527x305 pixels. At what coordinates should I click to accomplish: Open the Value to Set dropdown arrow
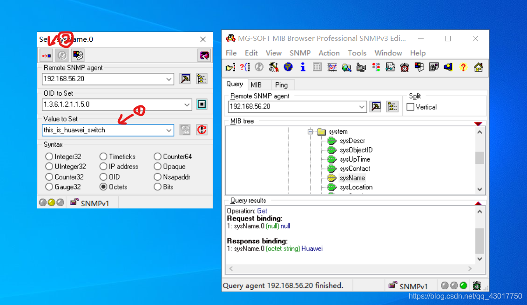[x=169, y=130]
